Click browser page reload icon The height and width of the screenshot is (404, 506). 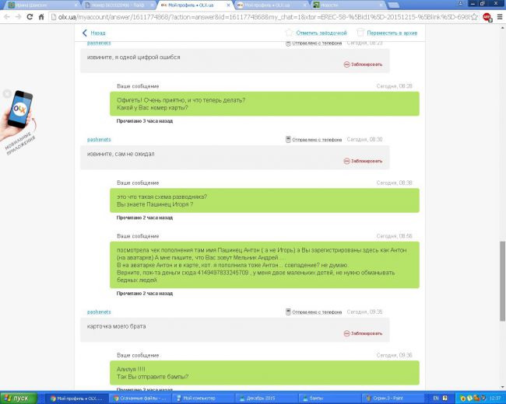click(30, 16)
